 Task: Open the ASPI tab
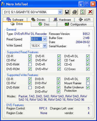coord(84,20)
